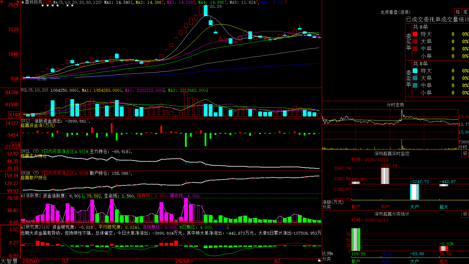Click the 超大 label in 深市超赢分类统计 chart

[444, 261]
